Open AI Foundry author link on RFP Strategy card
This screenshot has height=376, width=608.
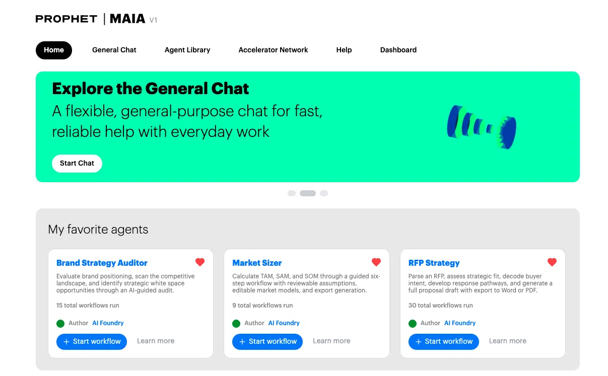coord(460,323)
